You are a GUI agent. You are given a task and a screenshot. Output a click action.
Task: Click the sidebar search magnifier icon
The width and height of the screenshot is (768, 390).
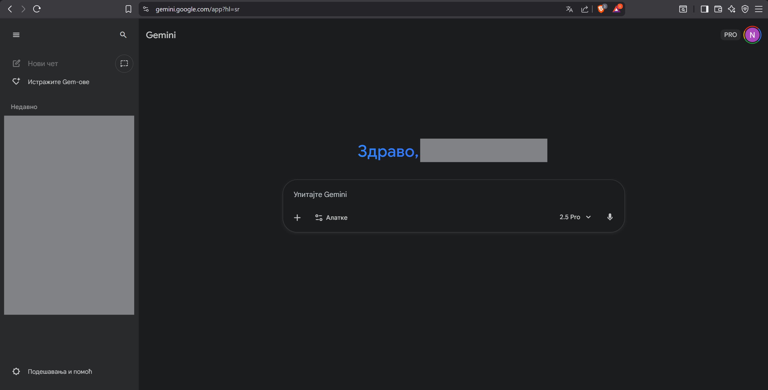[123, 35]
